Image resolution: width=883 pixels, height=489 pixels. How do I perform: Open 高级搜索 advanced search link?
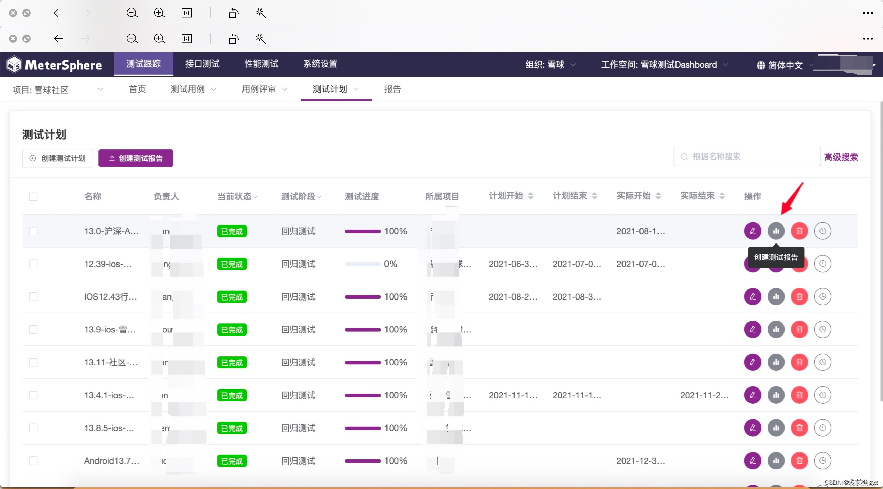point(841,157)
